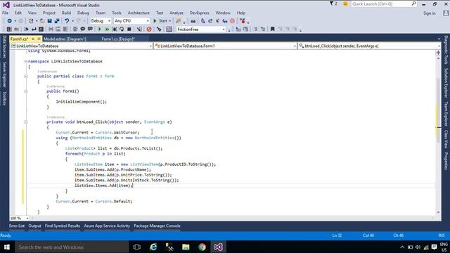Click the Save All icon
The height and width of the screenshot is (253, 450).
[x=57, y=21]
